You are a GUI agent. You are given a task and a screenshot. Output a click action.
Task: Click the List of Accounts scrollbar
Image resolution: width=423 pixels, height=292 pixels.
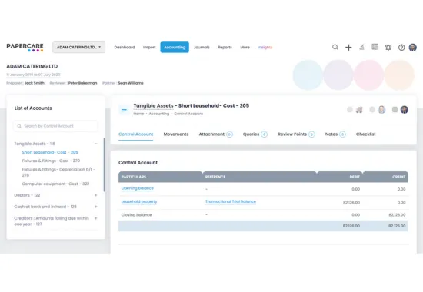[x=104, y=165]
